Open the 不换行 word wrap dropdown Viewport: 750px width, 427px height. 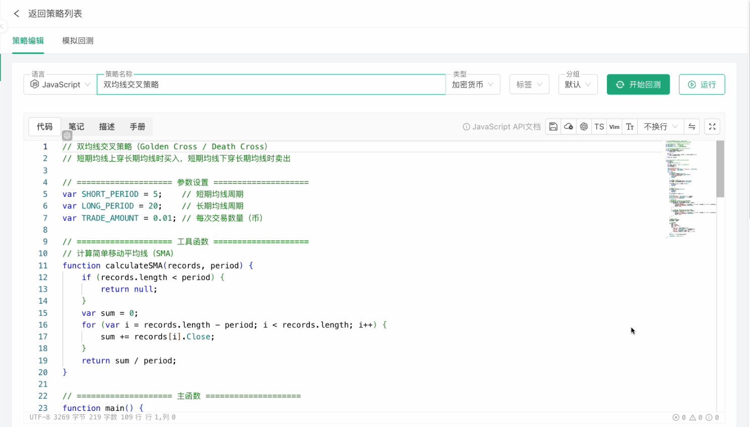point(660,127)
